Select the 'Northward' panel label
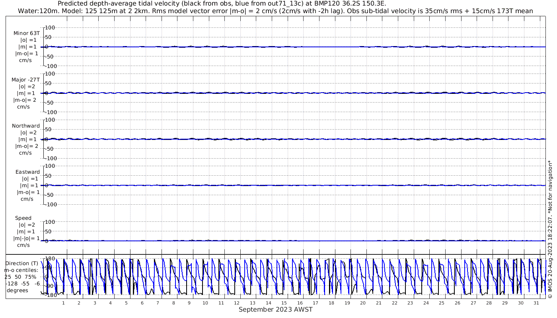557x318 pixels. [x=26, y=126]
